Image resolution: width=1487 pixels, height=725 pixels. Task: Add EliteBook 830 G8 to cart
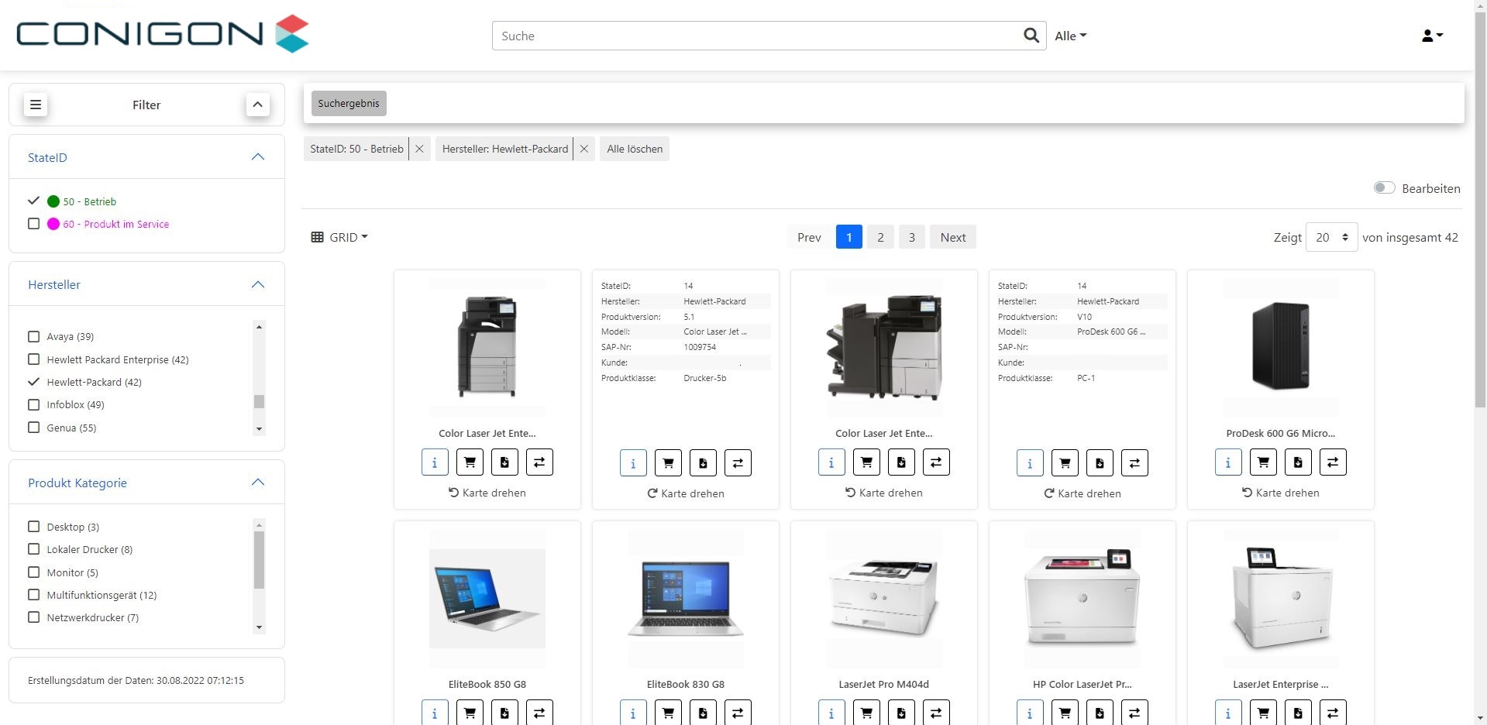tap(668, 713)
